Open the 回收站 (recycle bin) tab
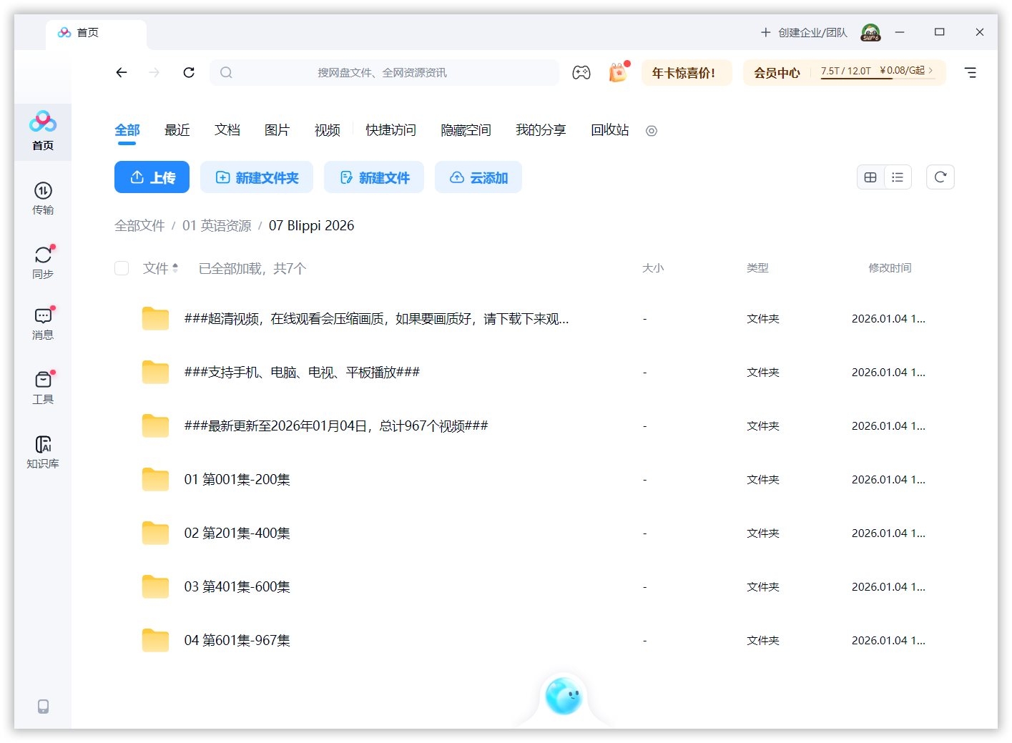The image size is (1012, 743). click(x=609, y=130)
